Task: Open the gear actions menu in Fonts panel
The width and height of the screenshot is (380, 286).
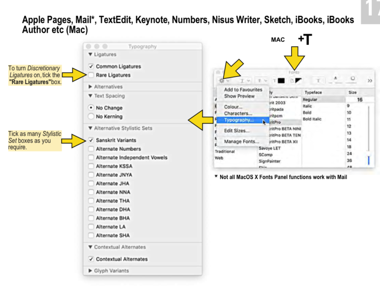Action: point(224,80)
